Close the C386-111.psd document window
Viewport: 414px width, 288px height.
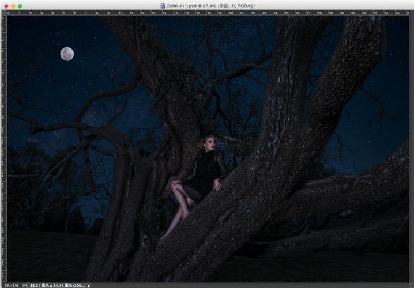point(4,5)
